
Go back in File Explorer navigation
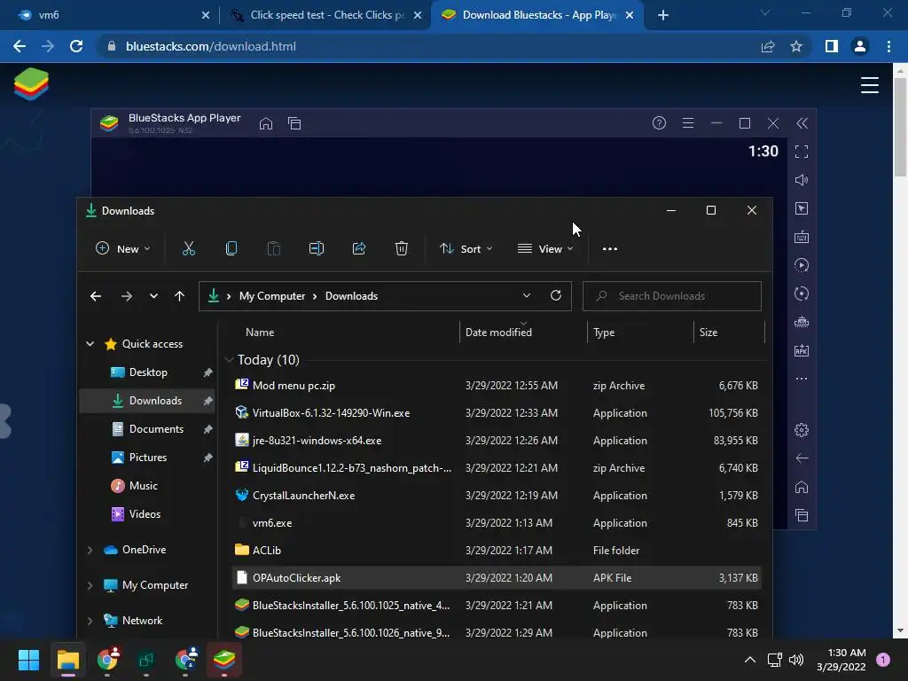point(96,296)
